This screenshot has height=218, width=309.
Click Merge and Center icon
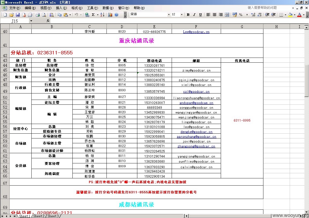coord(227,14)
